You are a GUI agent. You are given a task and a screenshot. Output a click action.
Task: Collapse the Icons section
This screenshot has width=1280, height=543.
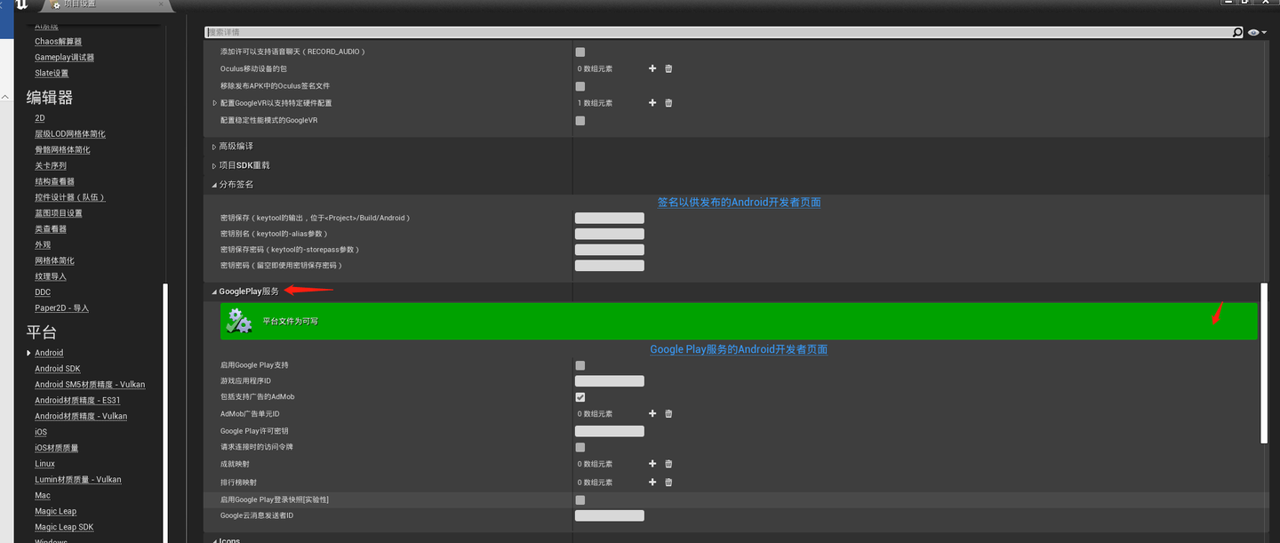coord(214,540)
